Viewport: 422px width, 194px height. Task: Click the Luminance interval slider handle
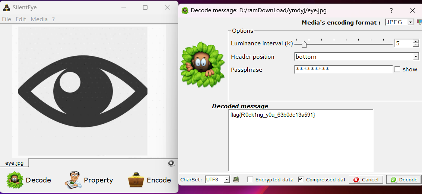(304, 44)
